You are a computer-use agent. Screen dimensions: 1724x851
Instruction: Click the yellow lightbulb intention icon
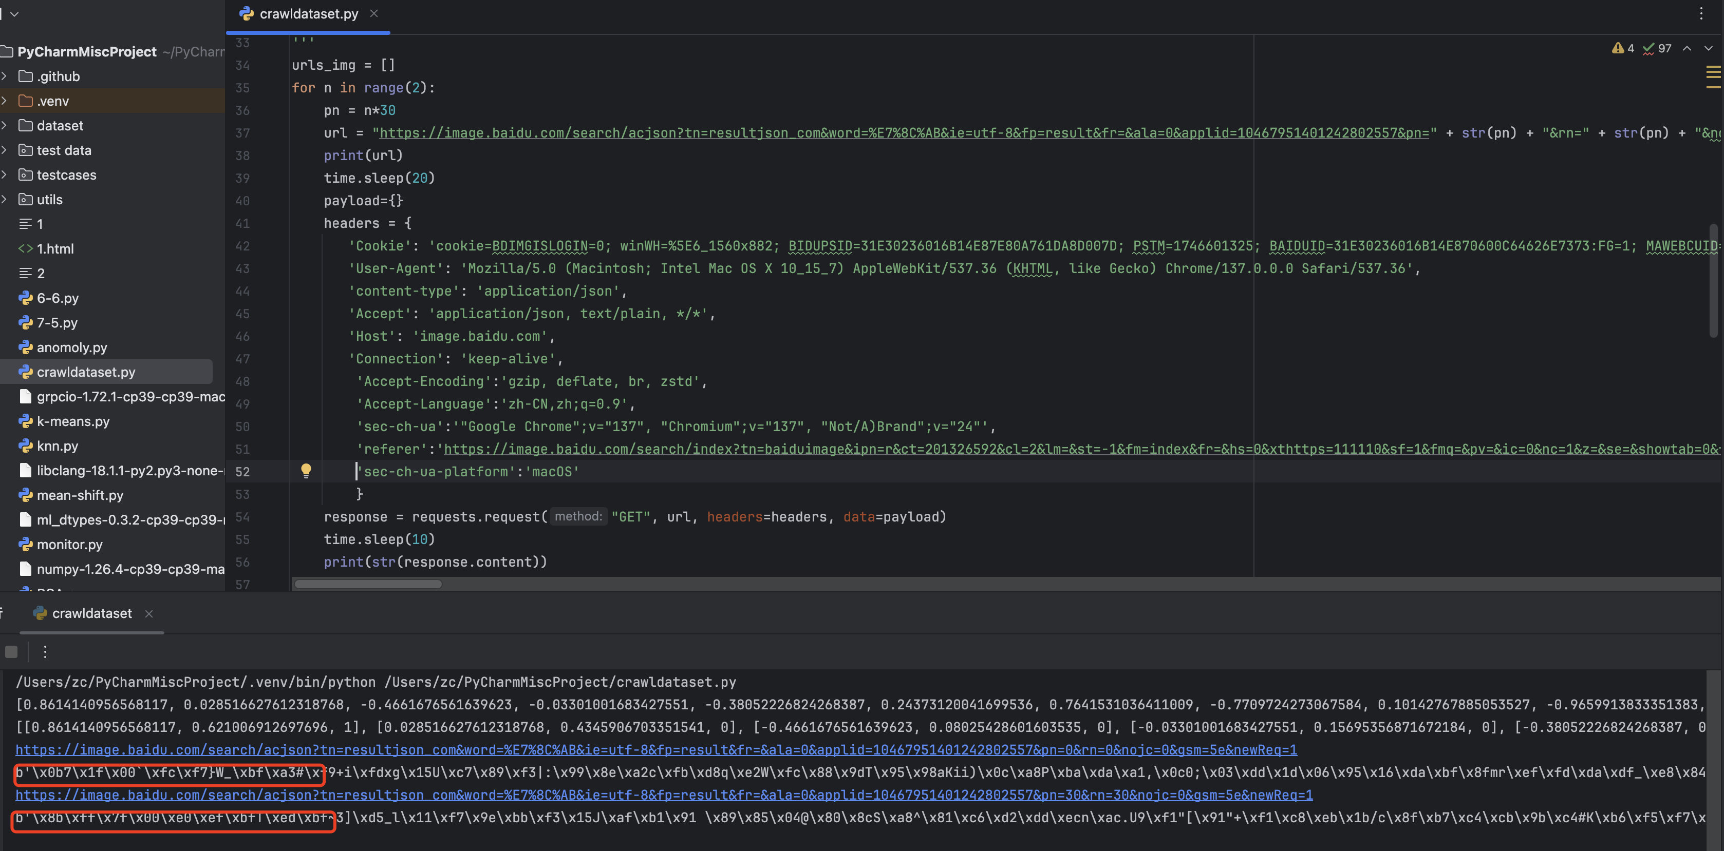pyautogui.click(x=306, y=471)
